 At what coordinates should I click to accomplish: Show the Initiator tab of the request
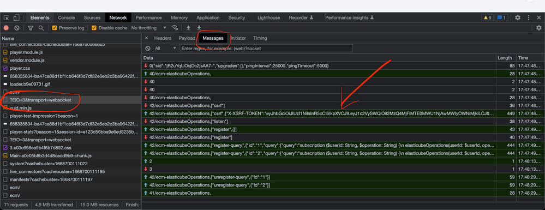point(238,38)
